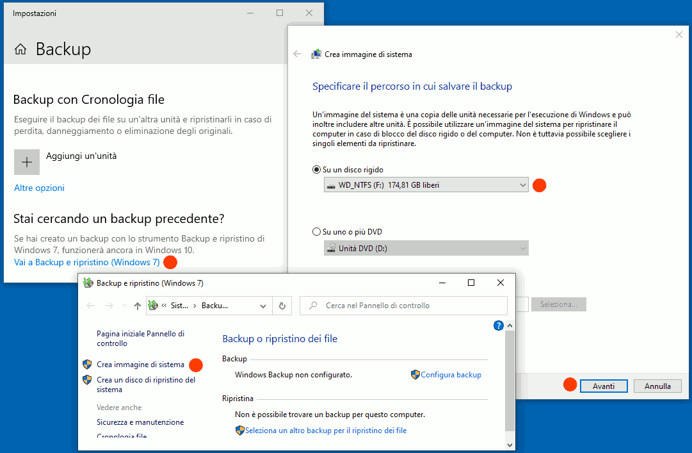
Task: Click Annulla to cancel the wizard
Action: (x=657, y=386)
